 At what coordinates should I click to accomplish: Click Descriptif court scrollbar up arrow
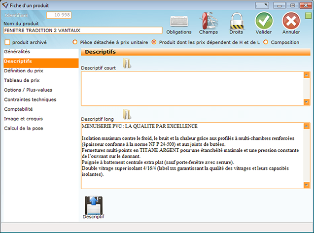(x=307, y=75)
